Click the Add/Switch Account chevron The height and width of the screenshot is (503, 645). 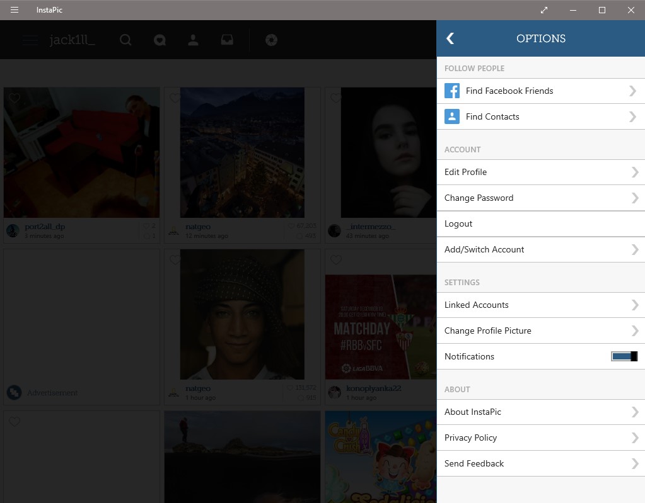click(x=635, y=250)
